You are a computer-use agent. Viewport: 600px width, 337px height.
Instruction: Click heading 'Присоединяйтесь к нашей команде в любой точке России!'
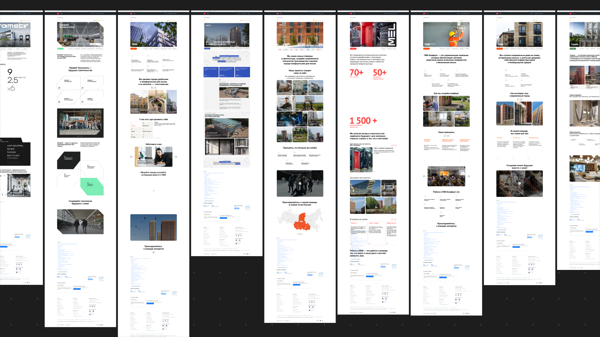[x=300, y=203]
